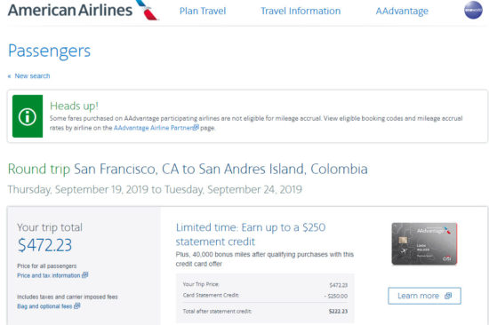Click the AAdvantage credit card image
This screenshot has width=489, height=325.
(424, 244)
